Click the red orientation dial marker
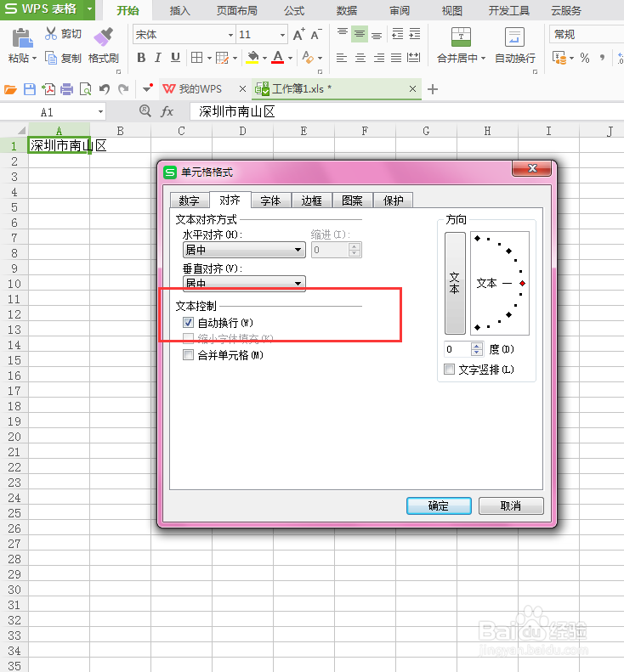624x672 pixels. [x=522, y=283]
